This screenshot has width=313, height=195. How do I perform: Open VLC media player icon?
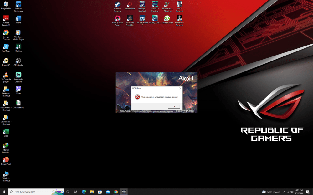6,75
